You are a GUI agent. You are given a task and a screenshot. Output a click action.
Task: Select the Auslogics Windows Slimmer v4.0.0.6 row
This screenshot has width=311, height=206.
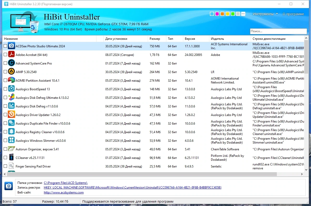pos(153,140)
